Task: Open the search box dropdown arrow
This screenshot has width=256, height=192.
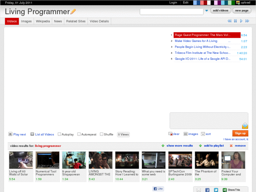Action: pyautogui.click(x=207, y=11)
